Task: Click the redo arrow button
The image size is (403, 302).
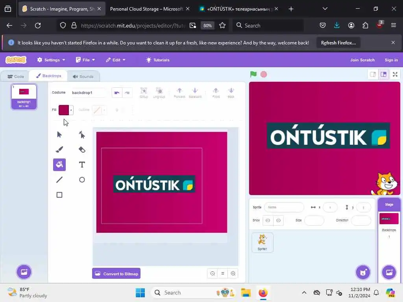Action: pos(127,93)
